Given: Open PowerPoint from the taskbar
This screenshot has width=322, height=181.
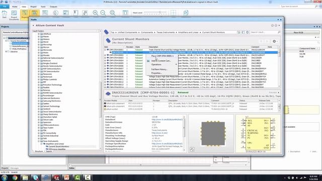Looking at the screenshot, I should tap(67, 177).
